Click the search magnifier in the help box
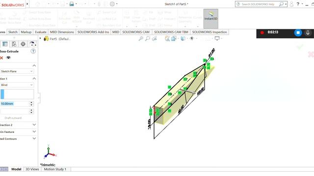This screenshot has height=176, width=314. (x=281, y=4)
